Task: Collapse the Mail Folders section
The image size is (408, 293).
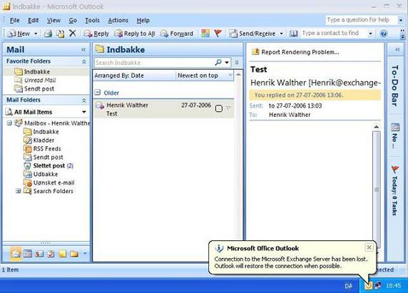Action: pyautogui.click(x=83, y=101)
